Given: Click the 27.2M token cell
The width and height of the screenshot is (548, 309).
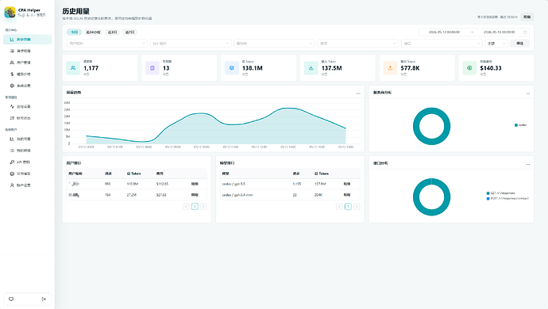Looking at the screenshot, I should coord(131,195).
